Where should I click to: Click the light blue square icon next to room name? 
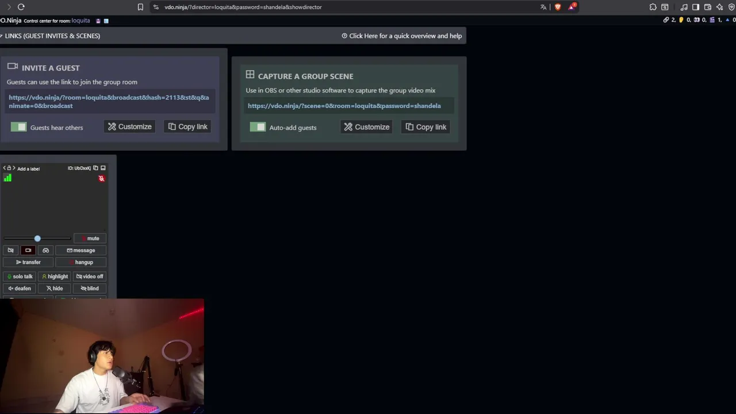(x=106, y=21)
